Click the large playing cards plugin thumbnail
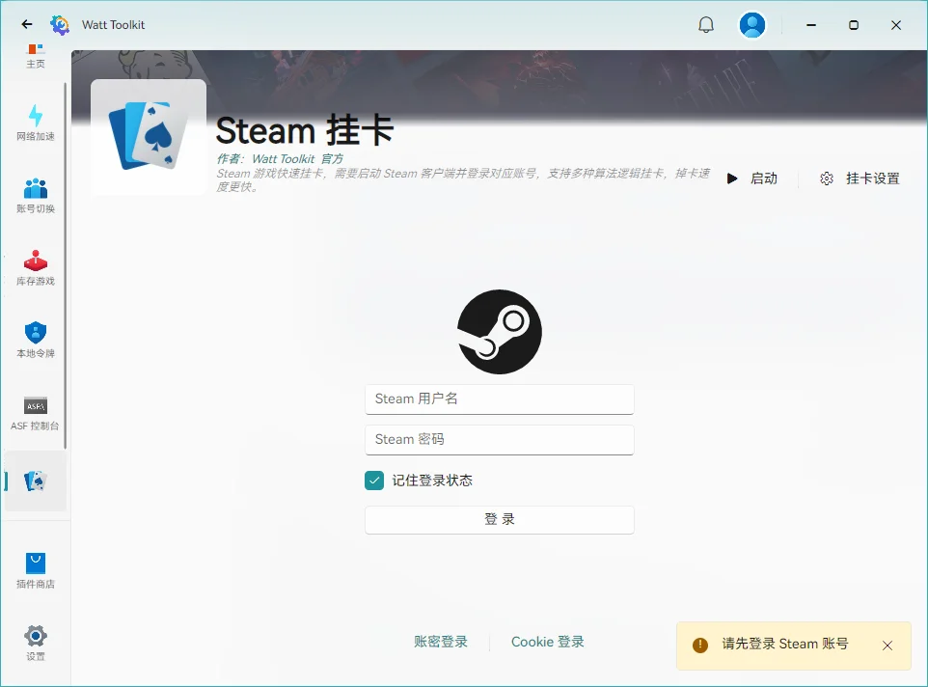The width and height of the screenshot is (928, 687). 149,137
